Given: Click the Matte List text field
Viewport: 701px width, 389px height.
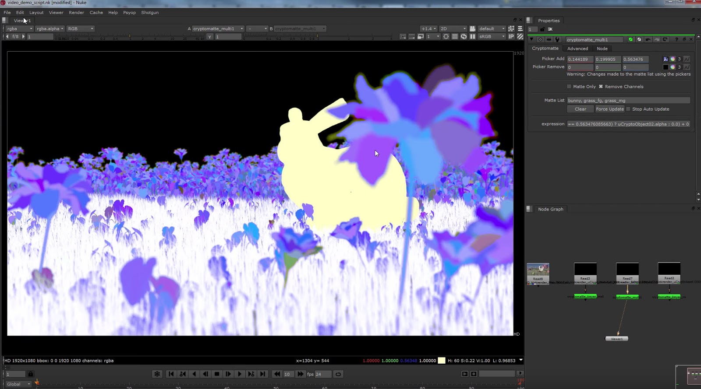Looking at the screenshot, I should point(628,100).
